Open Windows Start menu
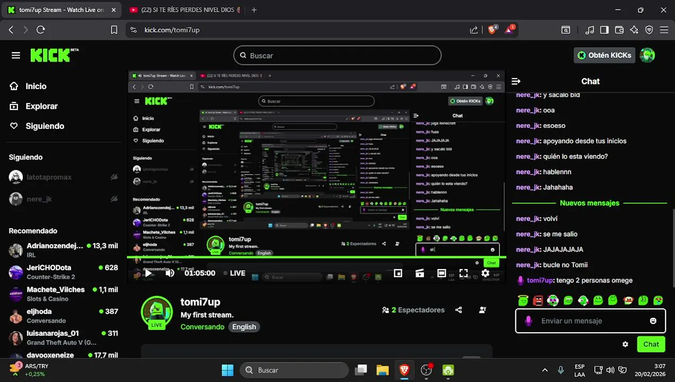This screenshot has height=382, width=675. [x=228, y=370]
